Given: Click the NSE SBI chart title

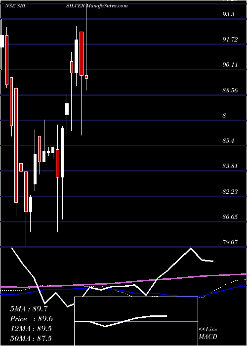Looking at the screenshot, I should tap(15, 6).
